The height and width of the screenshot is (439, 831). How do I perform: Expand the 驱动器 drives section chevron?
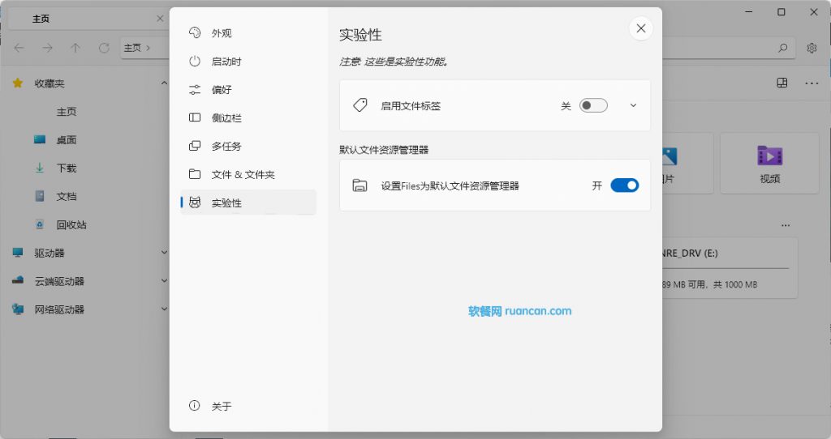click(164, 253)
